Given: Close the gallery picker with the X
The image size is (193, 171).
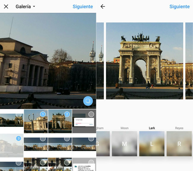Looking at the screenshot, I should point(6,7).
